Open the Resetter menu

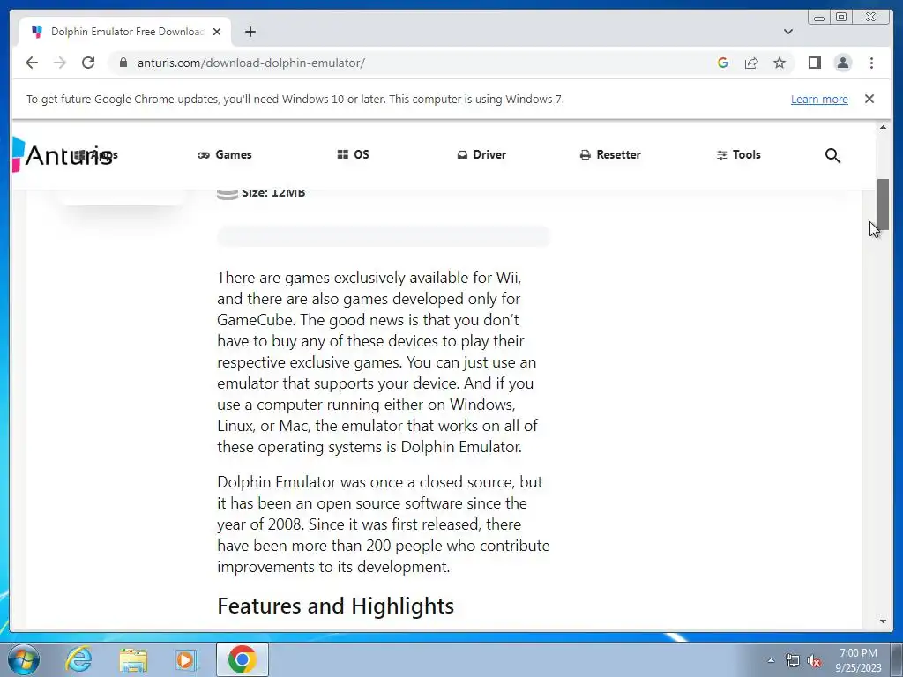pos(610,154)
